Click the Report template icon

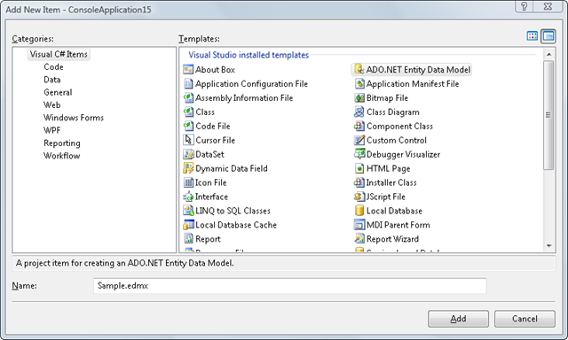[x=188, y=238]
